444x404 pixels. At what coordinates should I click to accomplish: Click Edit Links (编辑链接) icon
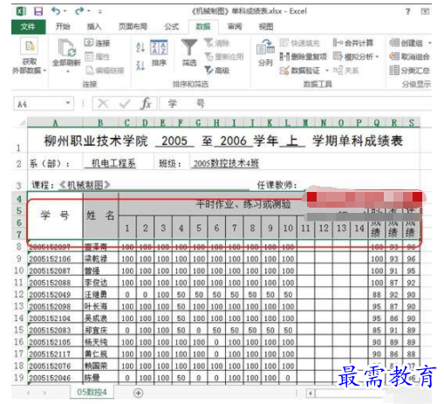(89, 70)
